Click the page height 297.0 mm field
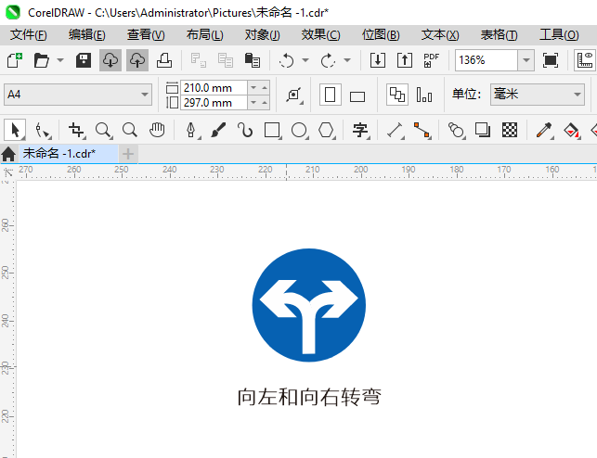Image resolution: width=597 pixels, height=458 pixels. [x=214, y=103]
